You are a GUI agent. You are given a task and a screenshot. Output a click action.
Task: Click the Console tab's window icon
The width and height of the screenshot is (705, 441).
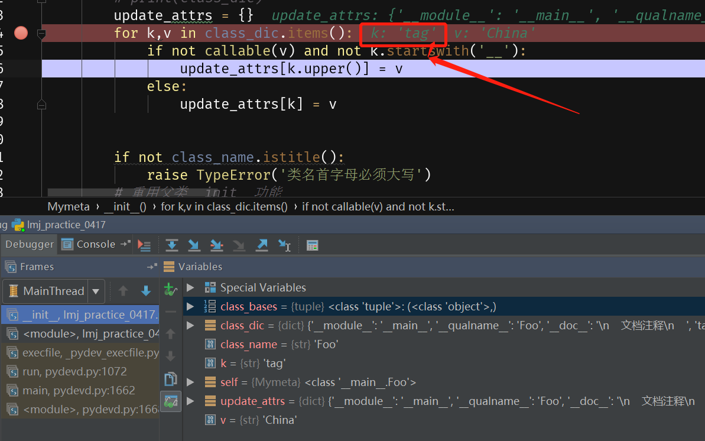[x=67, y=244]
